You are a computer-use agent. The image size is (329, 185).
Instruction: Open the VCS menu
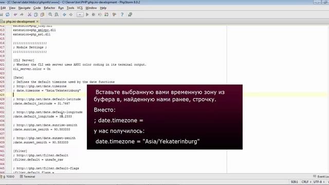[80, 8]
